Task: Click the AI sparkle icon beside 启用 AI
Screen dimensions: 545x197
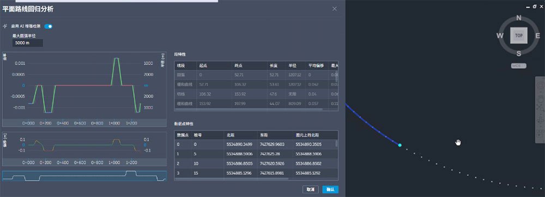Action: [x=5, y=26]
